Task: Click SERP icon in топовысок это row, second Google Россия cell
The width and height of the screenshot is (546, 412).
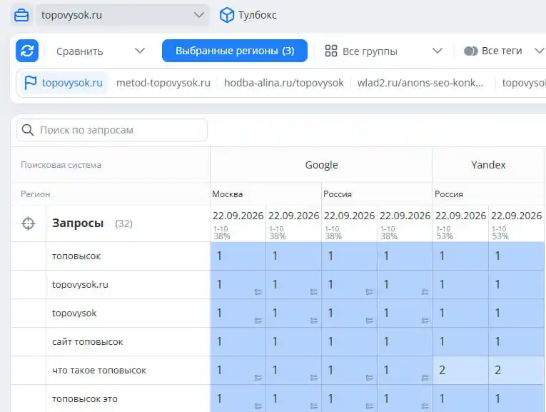Action: [425, 406]
